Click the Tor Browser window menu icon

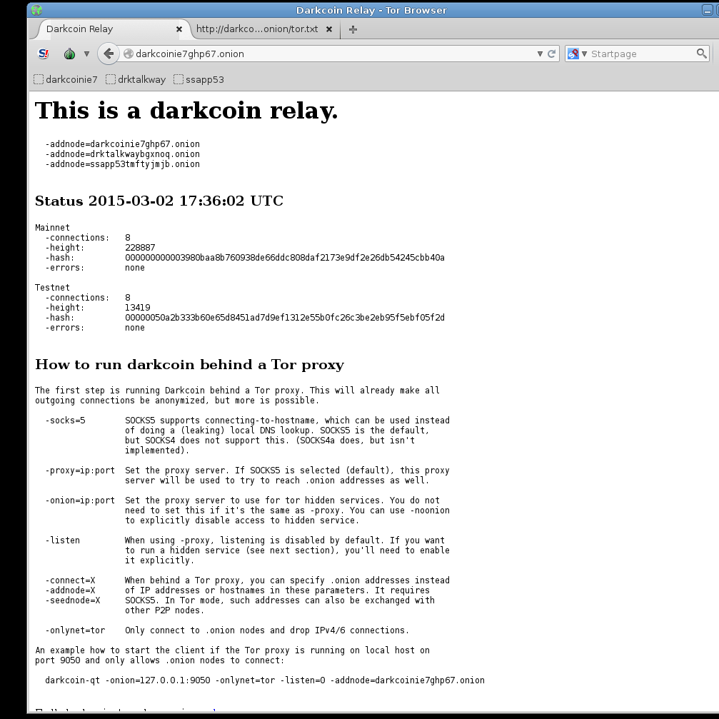pyautogui.click(x=36, y=10)
